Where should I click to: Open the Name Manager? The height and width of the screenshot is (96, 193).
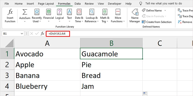coord(135,16)
